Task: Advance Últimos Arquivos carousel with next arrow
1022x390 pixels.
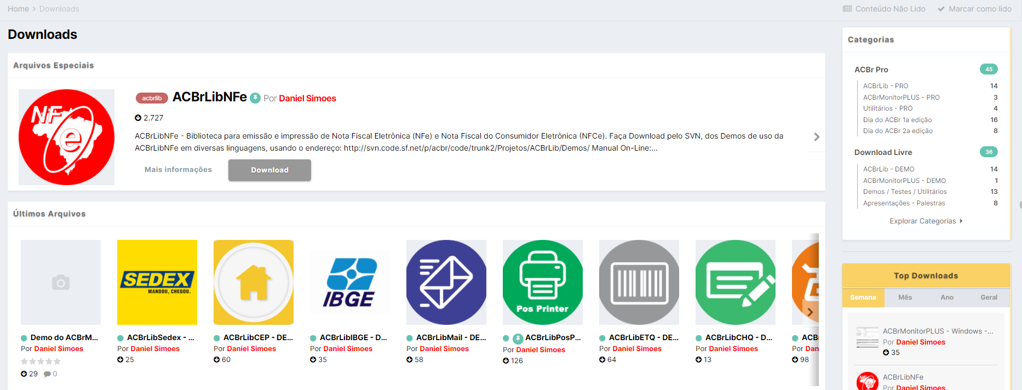Action: [x=810, y=312]
